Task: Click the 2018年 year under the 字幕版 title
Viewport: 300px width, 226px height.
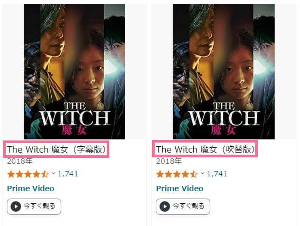Action: pos(20,162)
